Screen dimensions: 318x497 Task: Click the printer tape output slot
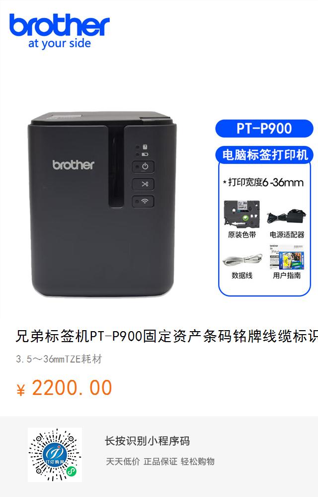116,167
